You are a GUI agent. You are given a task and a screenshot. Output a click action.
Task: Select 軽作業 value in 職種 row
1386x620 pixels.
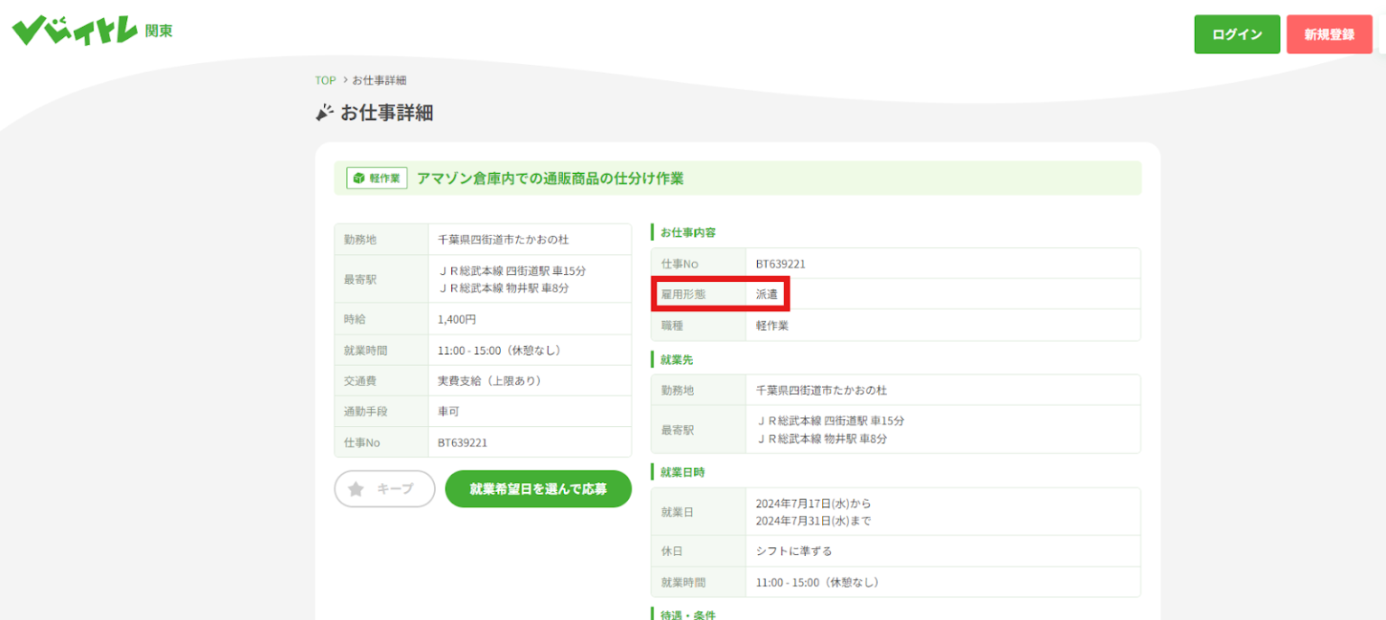click(x=772, y=325)
